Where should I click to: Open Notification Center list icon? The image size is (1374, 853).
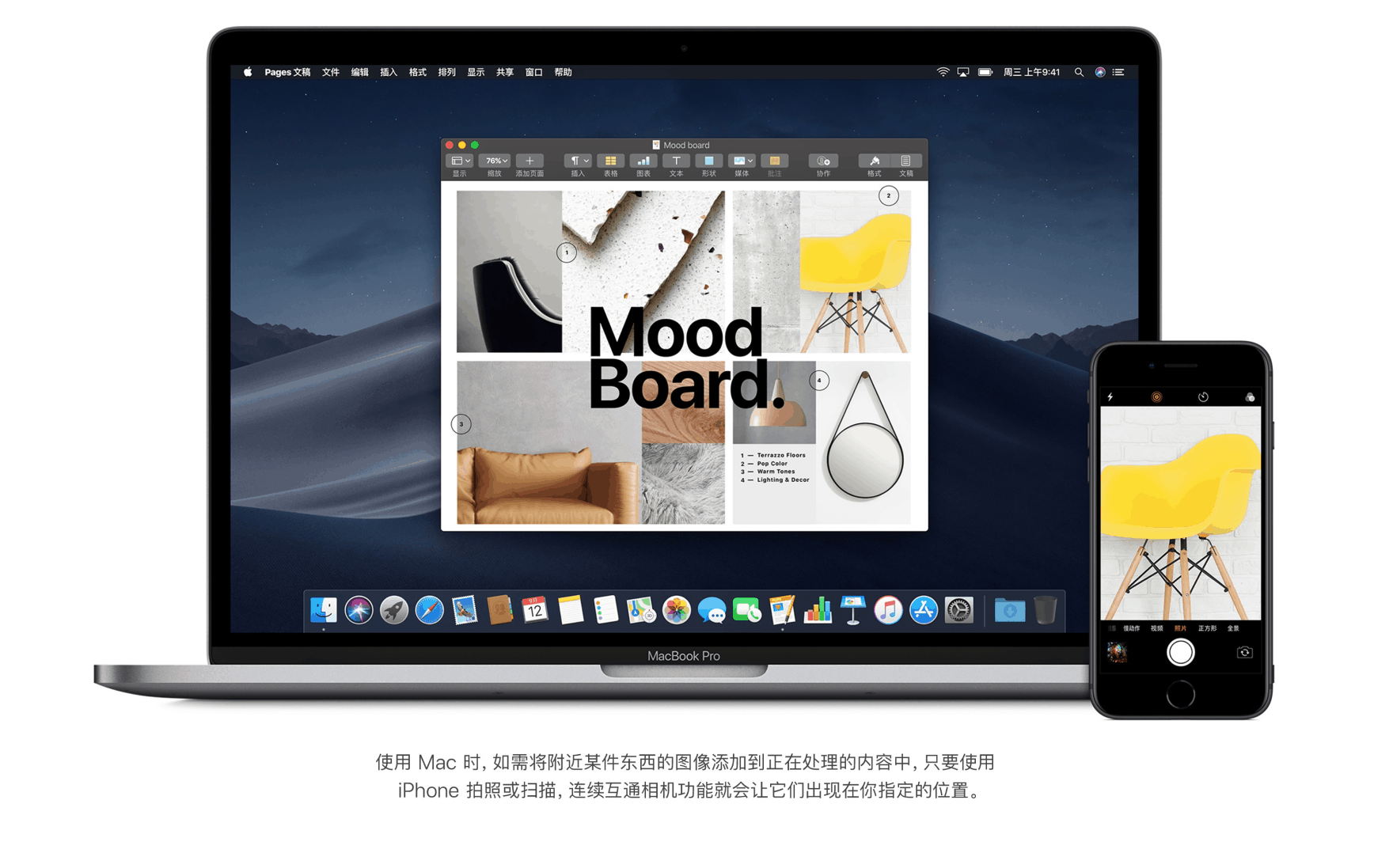[x=1118, y=72]
